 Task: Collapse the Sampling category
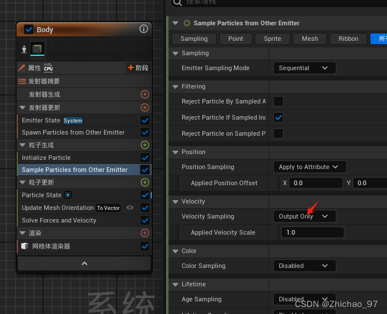click(175, 53)
